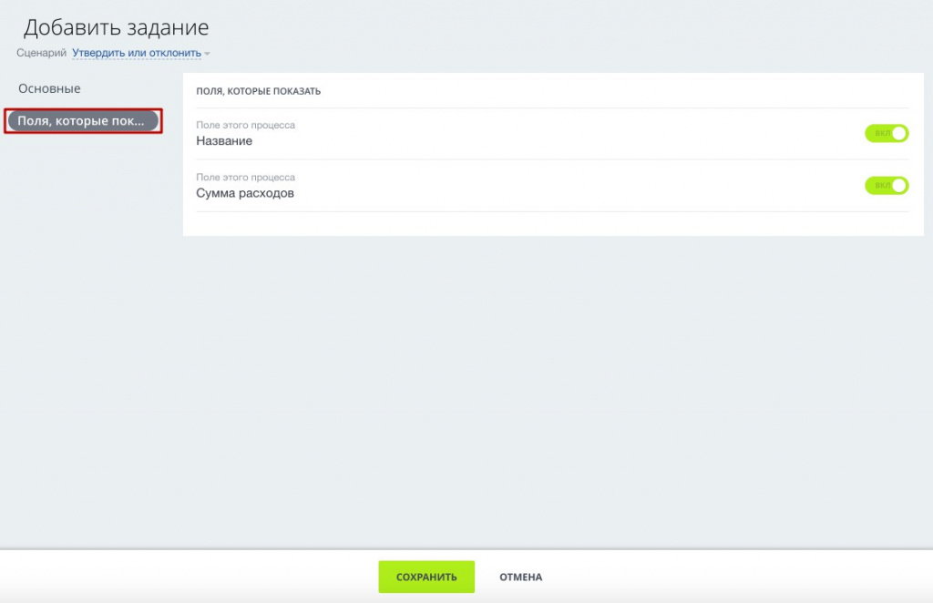Image resolution: width=933 pixels, height=603 pixels.
Task: Click the Сценарий label
Action: [41, 53]
